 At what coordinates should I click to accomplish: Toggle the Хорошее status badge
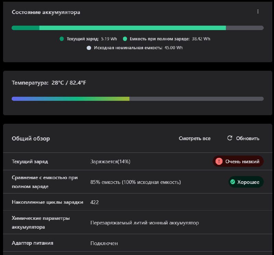pos(246,182)
